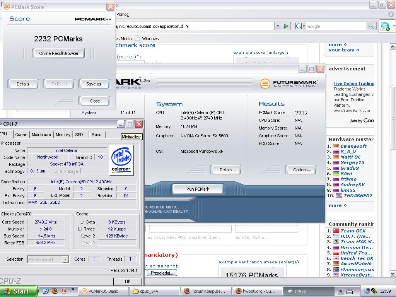Click the Google search input field

point(336,26)
